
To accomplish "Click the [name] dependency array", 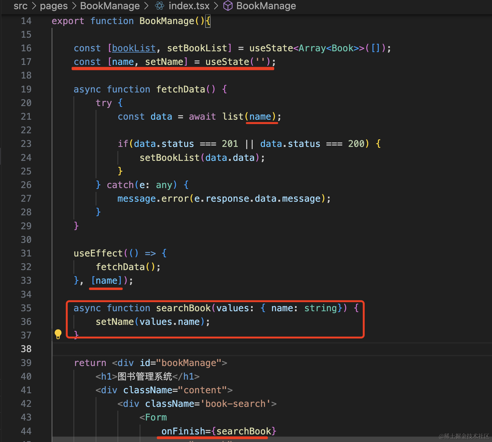I will (106, 281).
